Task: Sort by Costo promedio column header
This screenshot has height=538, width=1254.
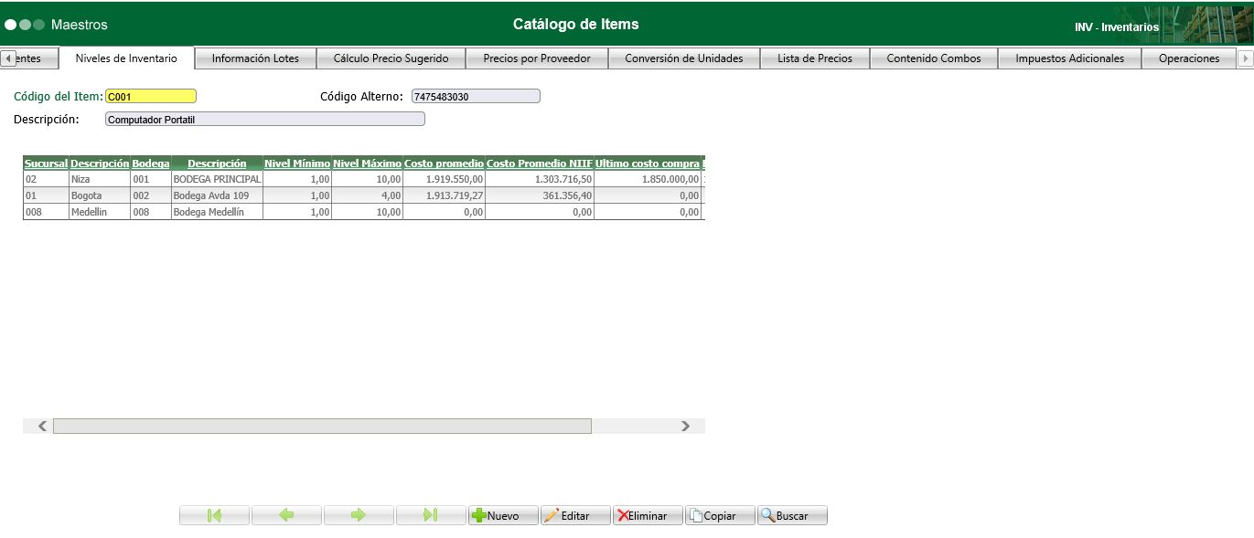Action: (x=445, y=164)
